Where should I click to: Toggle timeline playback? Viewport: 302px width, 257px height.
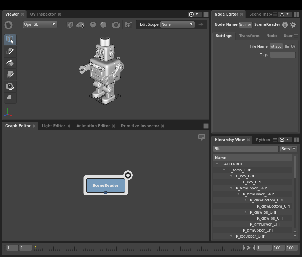(249, 248)
